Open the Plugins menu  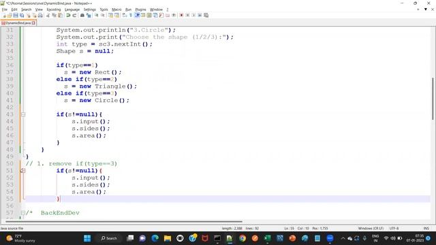click(x=140, y=10)
